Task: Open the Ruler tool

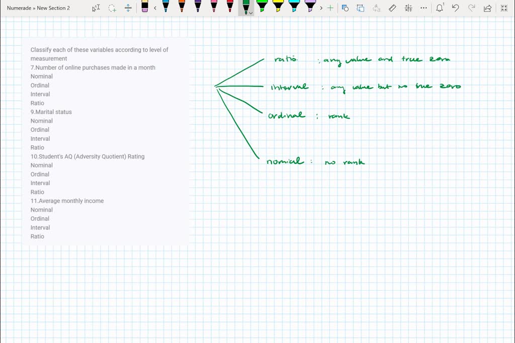Action: [x=392, y=8]
